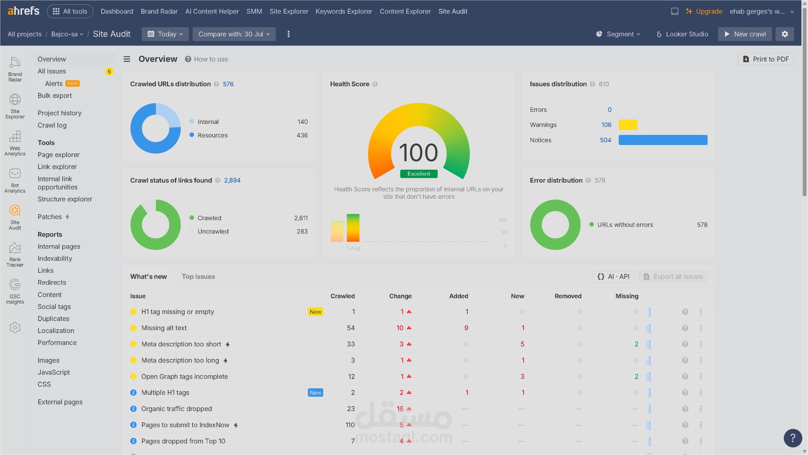Viewport: 808px width, 455px height.
Task: Open Keywords Explorer in the top navigation
Action: click(344, 11)
